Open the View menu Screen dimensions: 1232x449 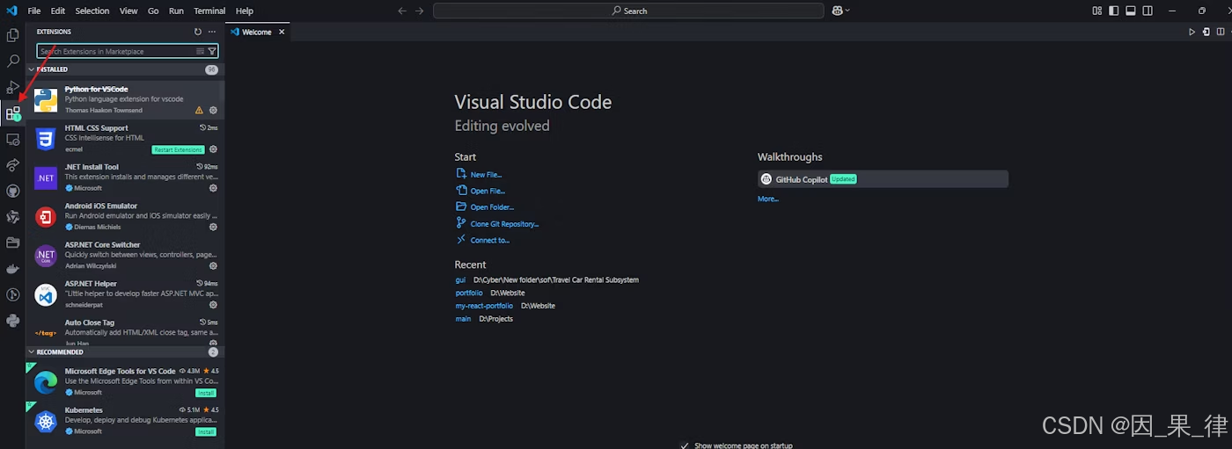(128, 11)
